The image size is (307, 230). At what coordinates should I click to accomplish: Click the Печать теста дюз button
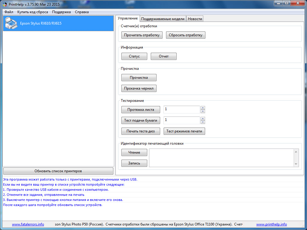point(141,131)
